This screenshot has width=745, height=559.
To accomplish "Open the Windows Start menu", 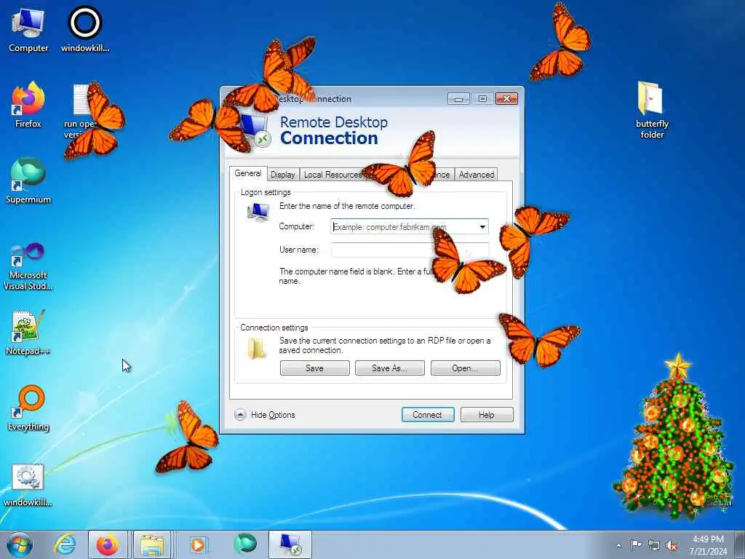I will pyautogui.click(x=20, y=544).
